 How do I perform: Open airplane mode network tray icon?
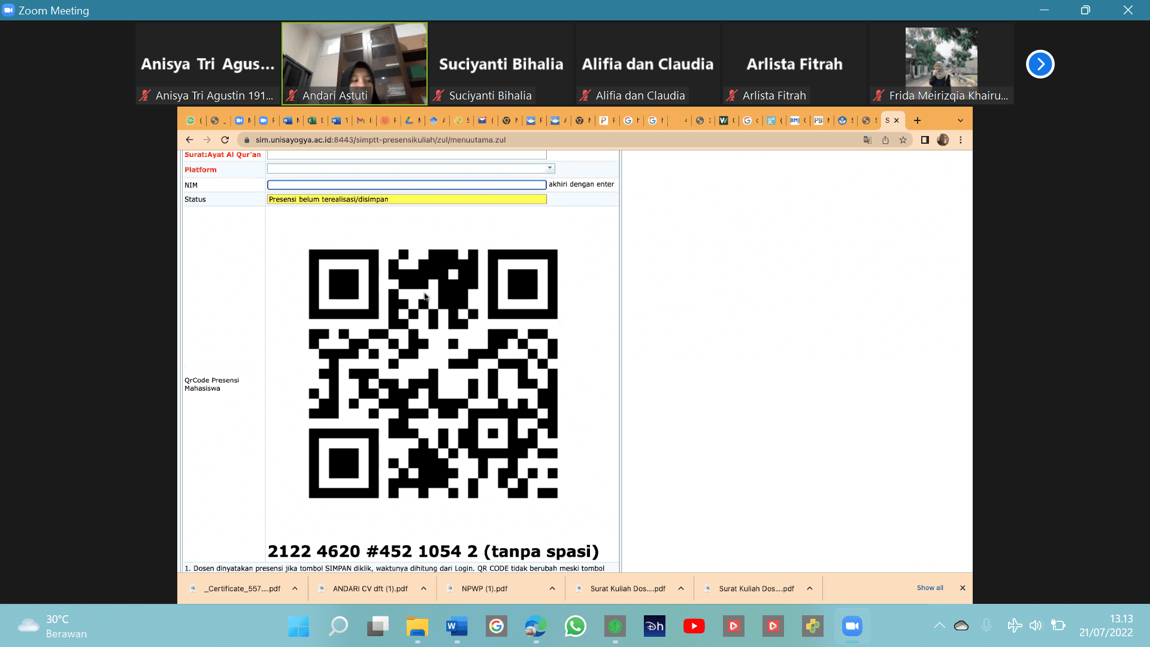pos(1014,625)
